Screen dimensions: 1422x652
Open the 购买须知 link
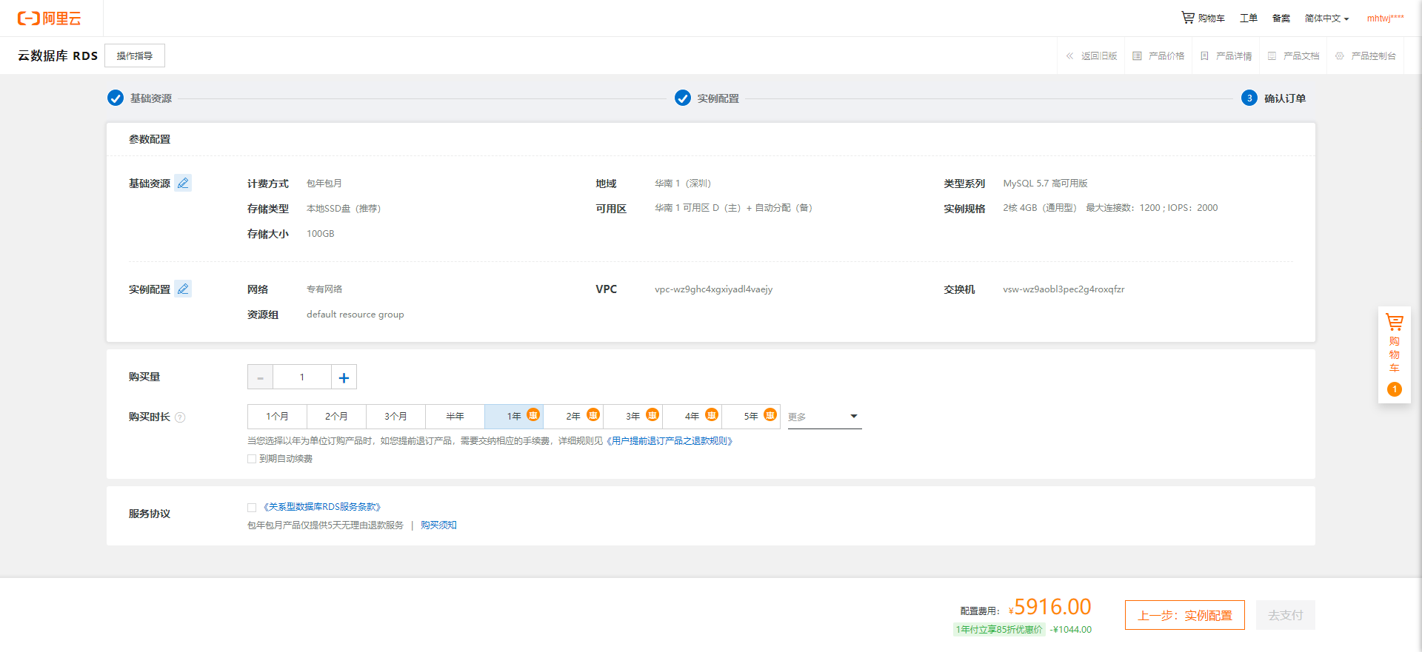point(438,525)
